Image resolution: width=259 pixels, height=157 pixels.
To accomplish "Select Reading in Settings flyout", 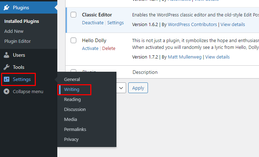I will click(x=72, y=100).
